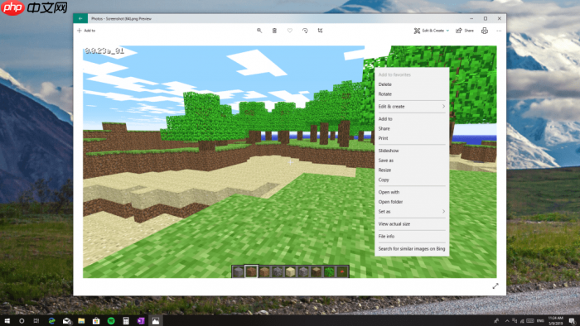Click the Minecraft screenshot image preview

pyautogui.click(x=290, y=161)
